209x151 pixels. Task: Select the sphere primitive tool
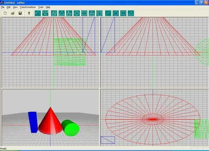tap(77, 13)
